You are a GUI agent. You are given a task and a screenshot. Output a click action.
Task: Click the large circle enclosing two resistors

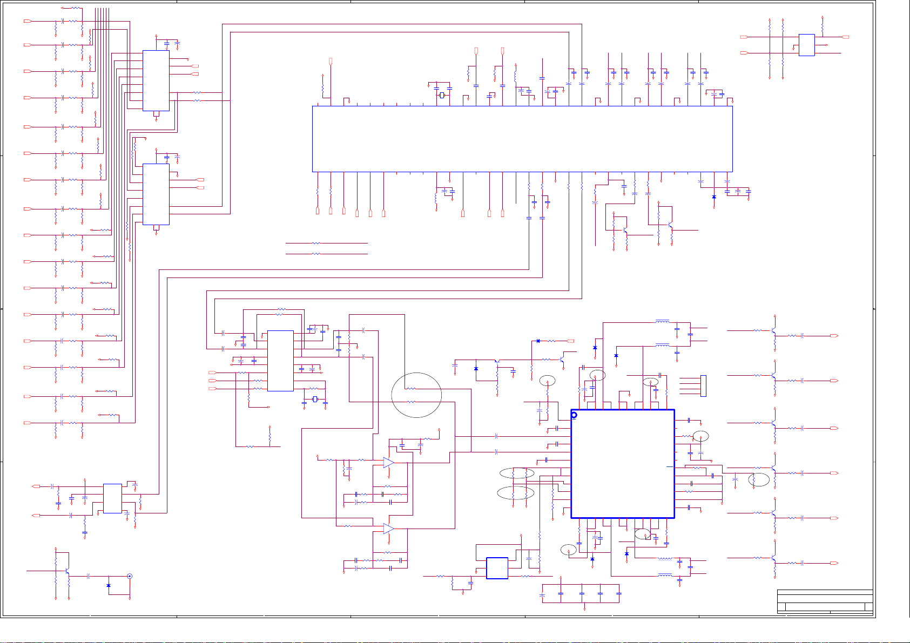point(416,395)
